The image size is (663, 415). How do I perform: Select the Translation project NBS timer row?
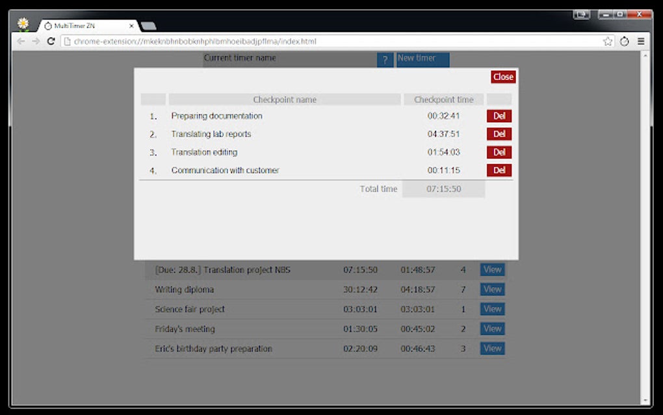326,270
